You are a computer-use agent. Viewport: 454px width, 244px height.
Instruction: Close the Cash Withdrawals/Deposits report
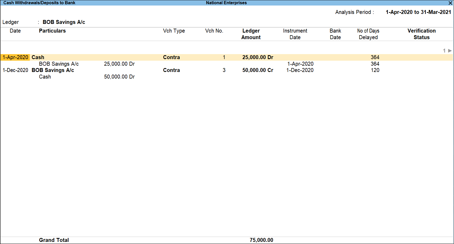click(450, 3)
